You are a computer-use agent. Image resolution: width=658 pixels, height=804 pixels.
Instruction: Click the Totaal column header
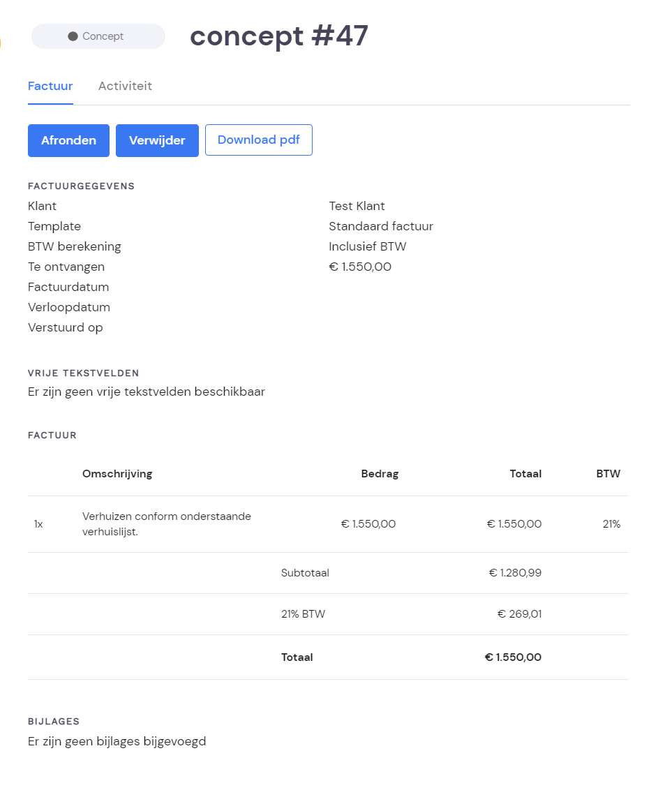tap(525, 474)
